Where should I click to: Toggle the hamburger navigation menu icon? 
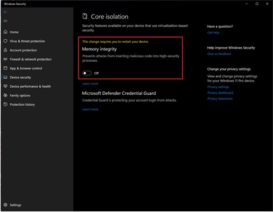click(x=5, y=21)
